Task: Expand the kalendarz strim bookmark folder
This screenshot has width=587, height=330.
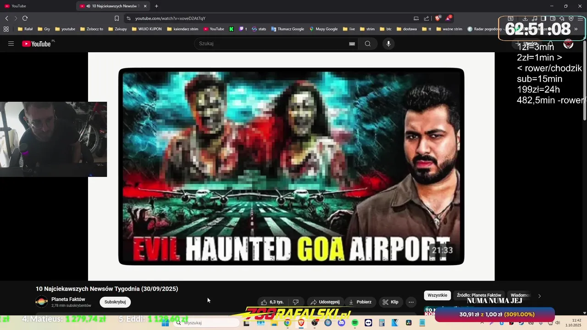Action: point(183,29)
